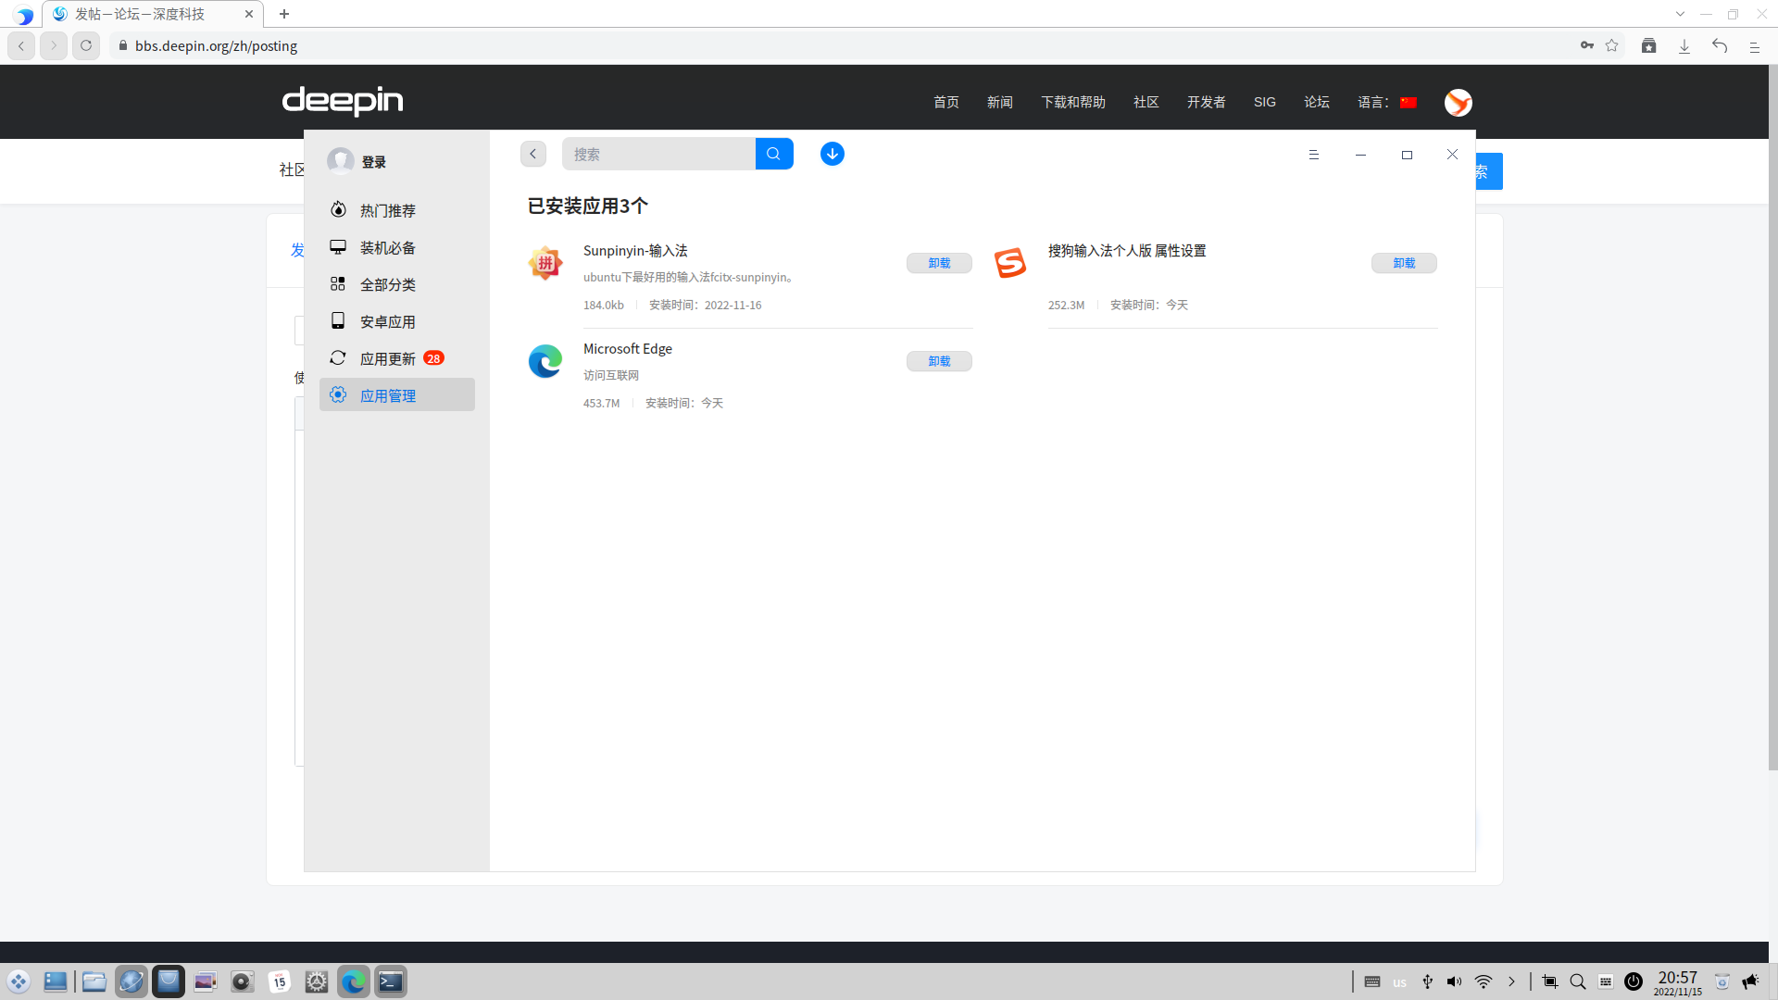
Task: Launch the terminal from the taskbar
Action: click(x=390, y=981)
